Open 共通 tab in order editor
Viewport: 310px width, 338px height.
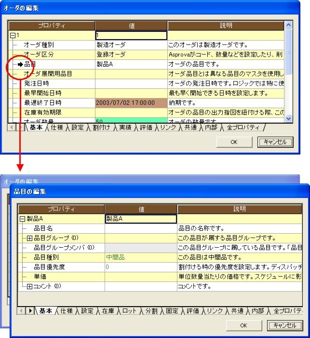(190, 127)
